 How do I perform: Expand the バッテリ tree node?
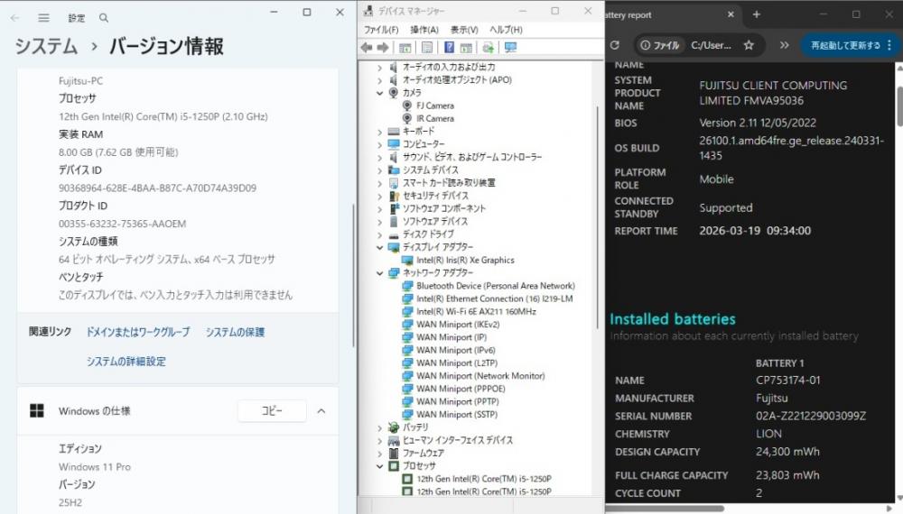(379, 427)
